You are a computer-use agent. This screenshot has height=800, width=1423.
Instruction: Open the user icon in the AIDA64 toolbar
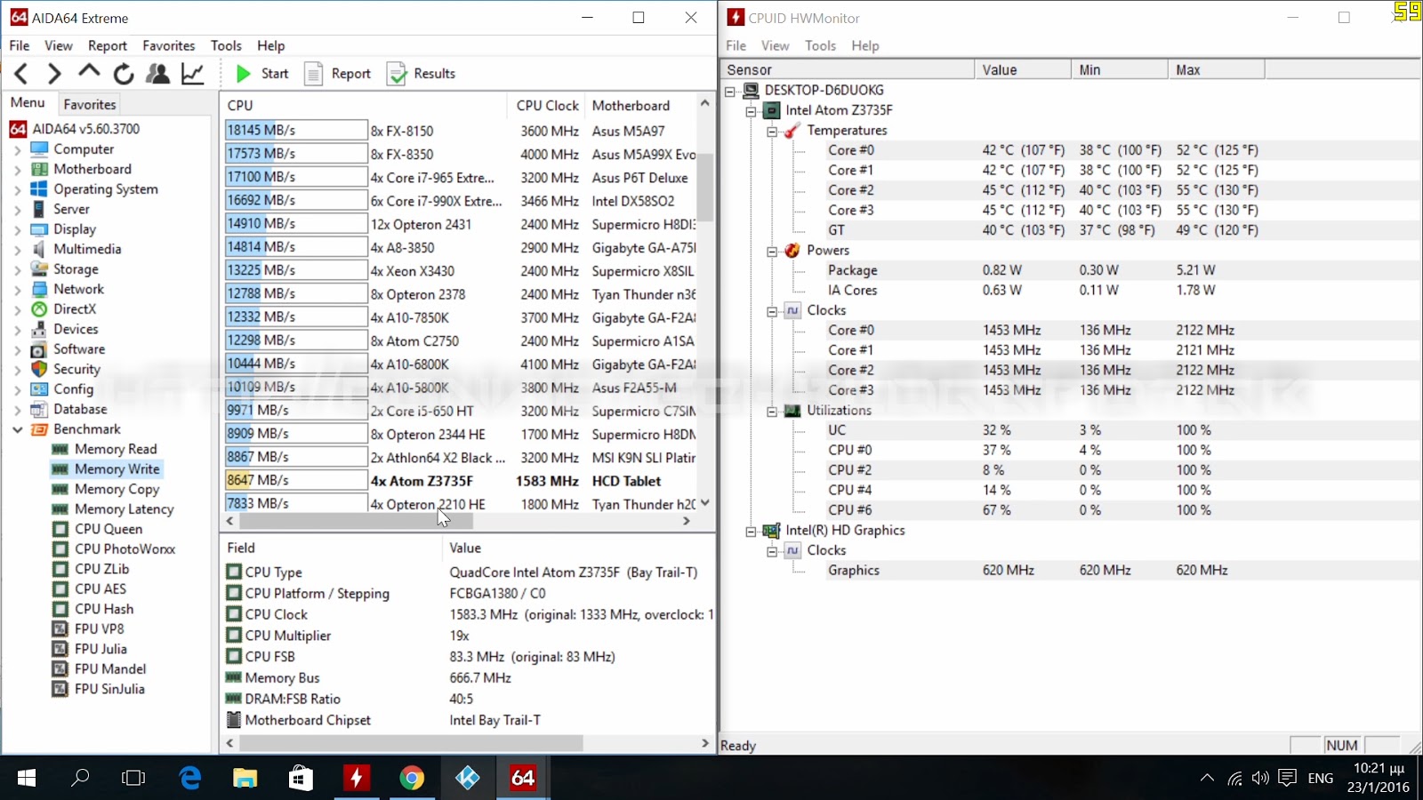point(157,74)
